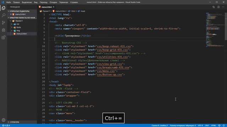Click Проект1 breadcrumb
The height and width of the screenshot is (127, 227).
[x=46, y=11]
